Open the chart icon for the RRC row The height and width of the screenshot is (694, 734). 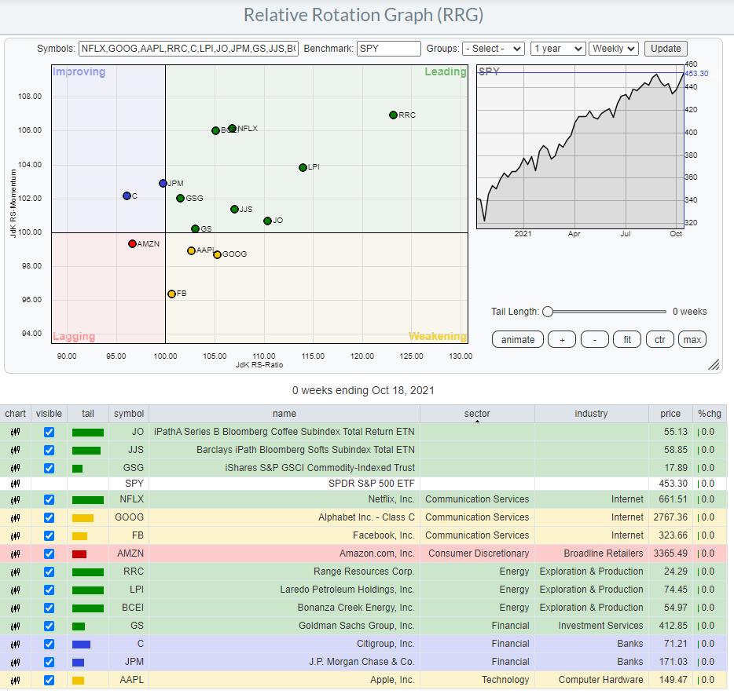coord(15,572)
